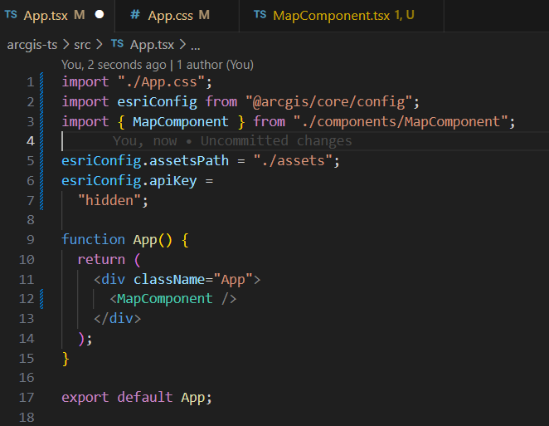Click className attribute on line 11

point(168,280)
